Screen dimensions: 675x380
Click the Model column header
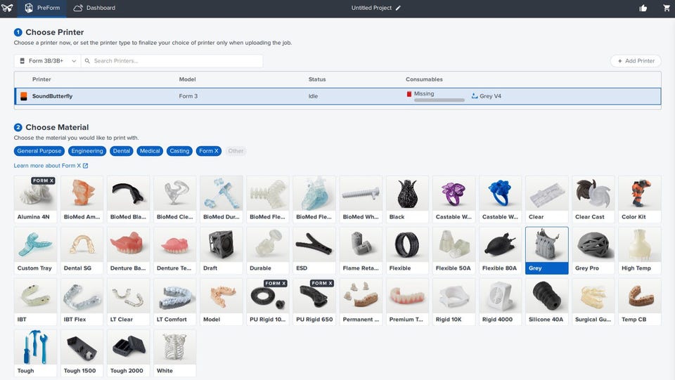click(x=187, y=79)
